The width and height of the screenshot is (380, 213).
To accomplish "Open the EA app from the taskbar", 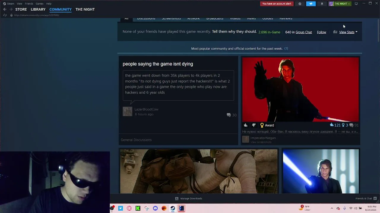I will coord(164,208).
